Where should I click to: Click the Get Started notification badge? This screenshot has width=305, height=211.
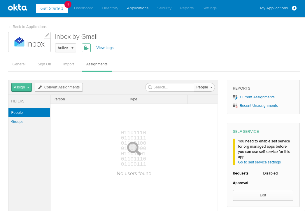(x=68, y=4)
